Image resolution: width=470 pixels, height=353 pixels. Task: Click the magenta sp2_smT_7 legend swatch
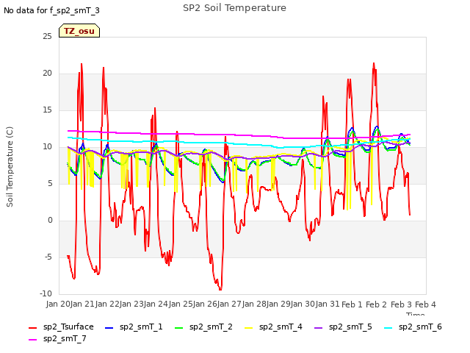(32, 340)
